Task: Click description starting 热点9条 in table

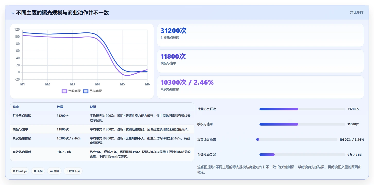Action: click(140, 154)
